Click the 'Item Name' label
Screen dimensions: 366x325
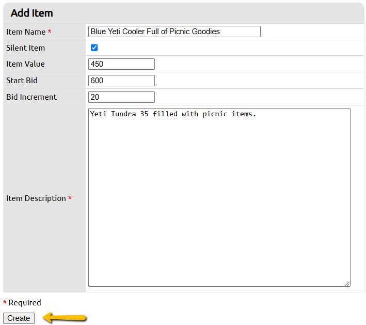26,32
